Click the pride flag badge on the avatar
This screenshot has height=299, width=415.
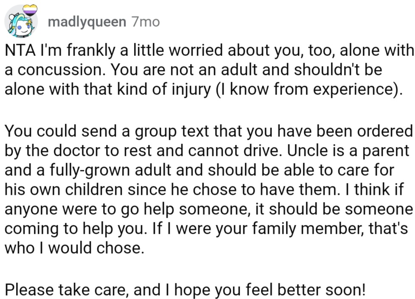coord(30,10)
